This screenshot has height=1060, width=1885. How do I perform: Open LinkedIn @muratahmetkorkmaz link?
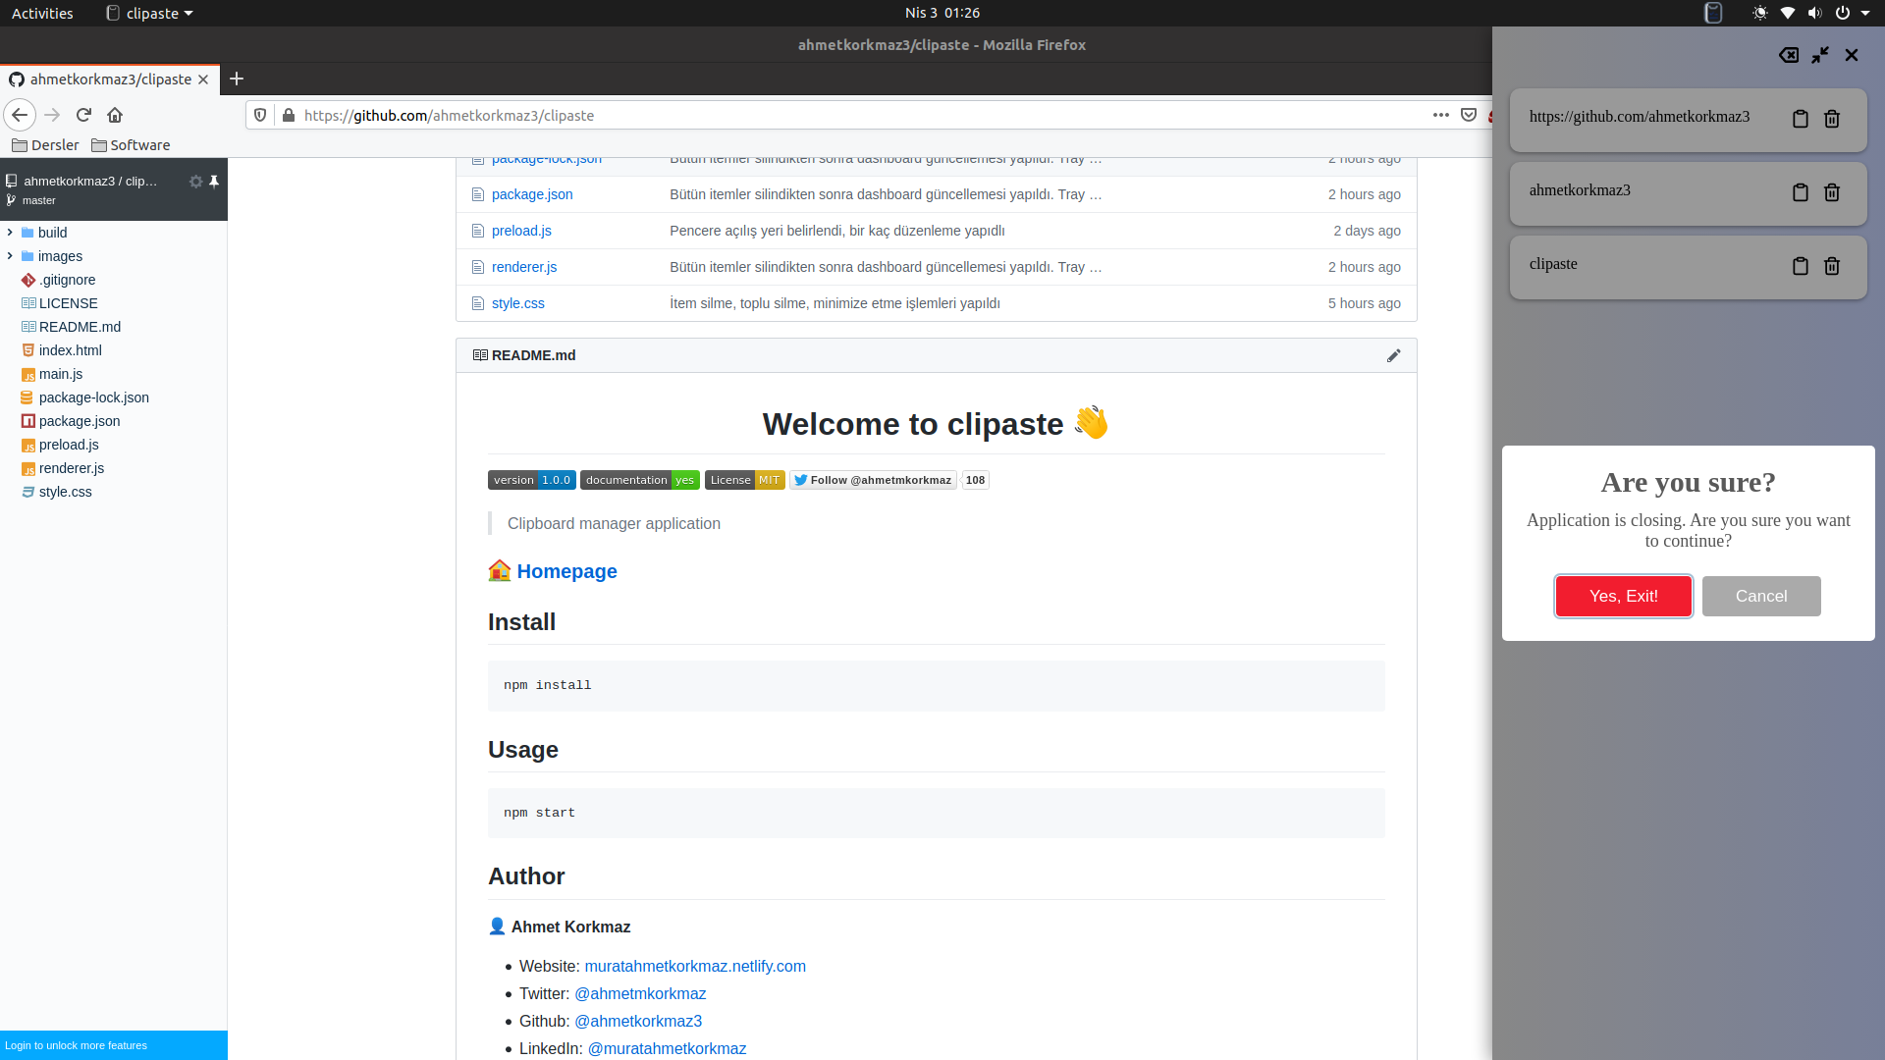click(x=667, y=1048)
